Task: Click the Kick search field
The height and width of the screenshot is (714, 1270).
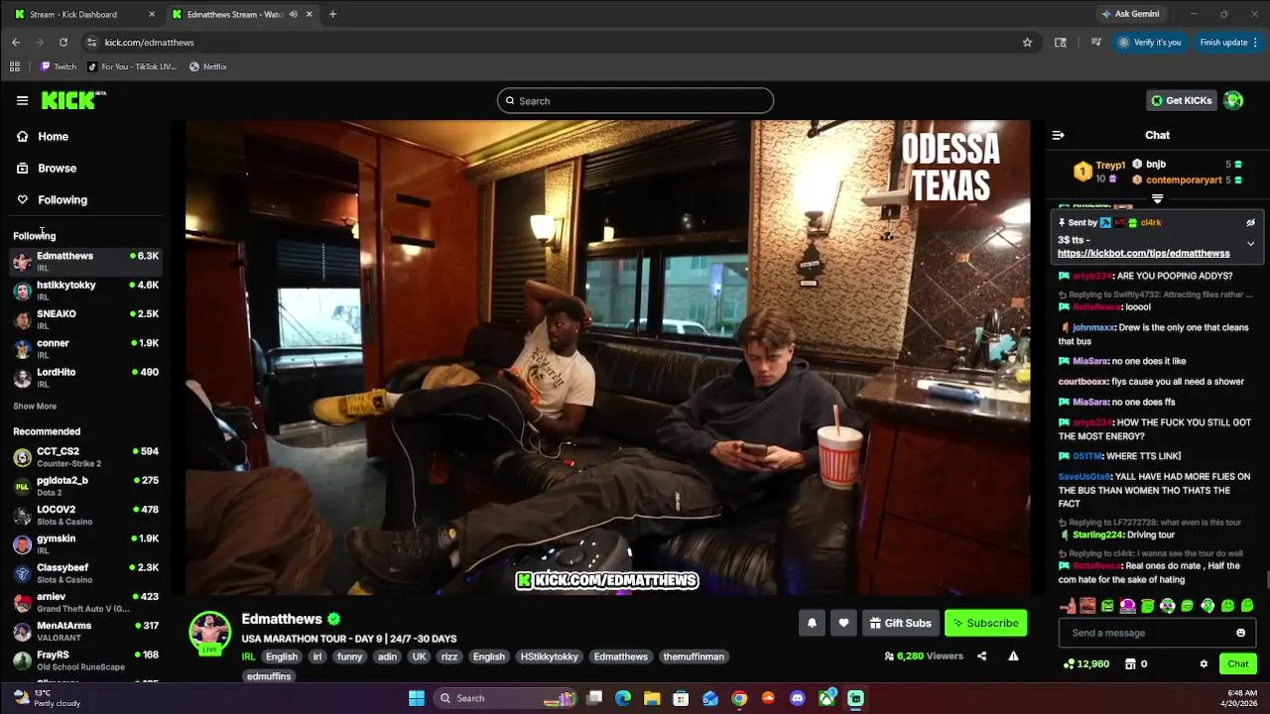Action: tap(635, 100)
